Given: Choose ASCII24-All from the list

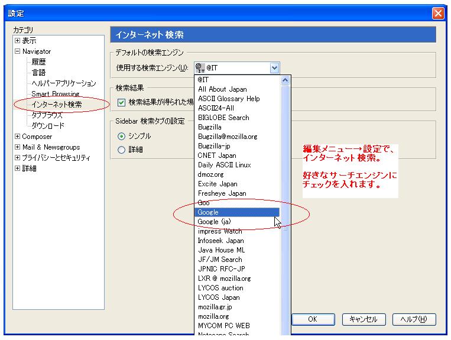Looking at the screenshot, I should point(237,108).
